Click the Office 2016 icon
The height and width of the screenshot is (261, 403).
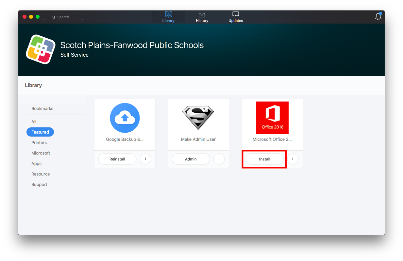[272, 118]
